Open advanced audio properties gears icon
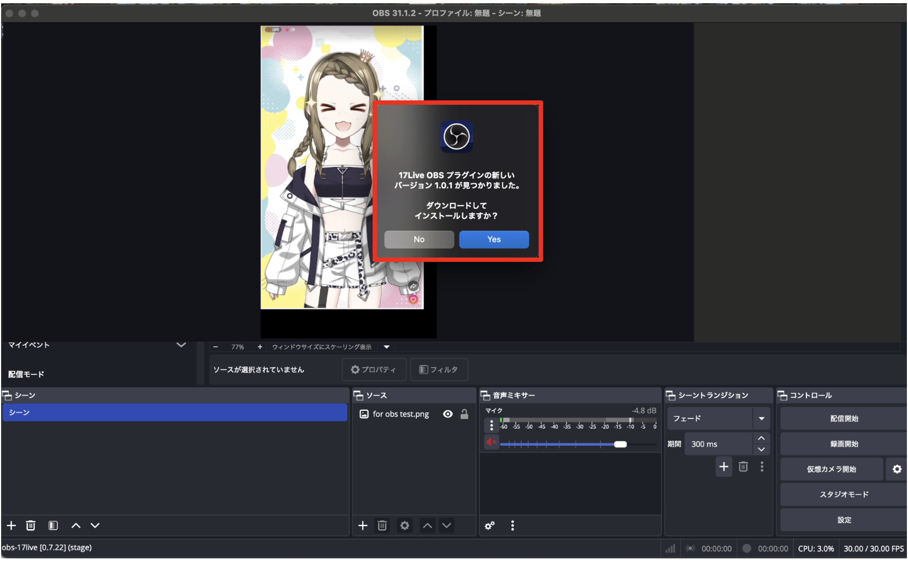Viewport: 908px width, 563px height. click(x=490, y=525)
